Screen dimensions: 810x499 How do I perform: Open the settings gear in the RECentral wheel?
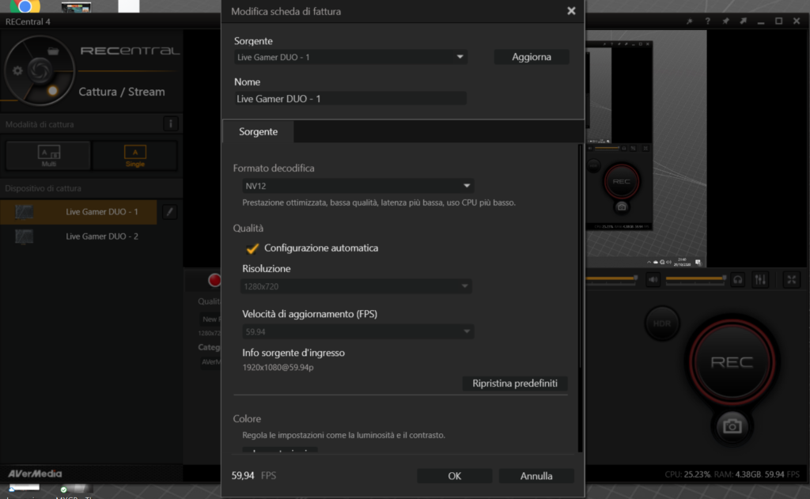[17, 70]
